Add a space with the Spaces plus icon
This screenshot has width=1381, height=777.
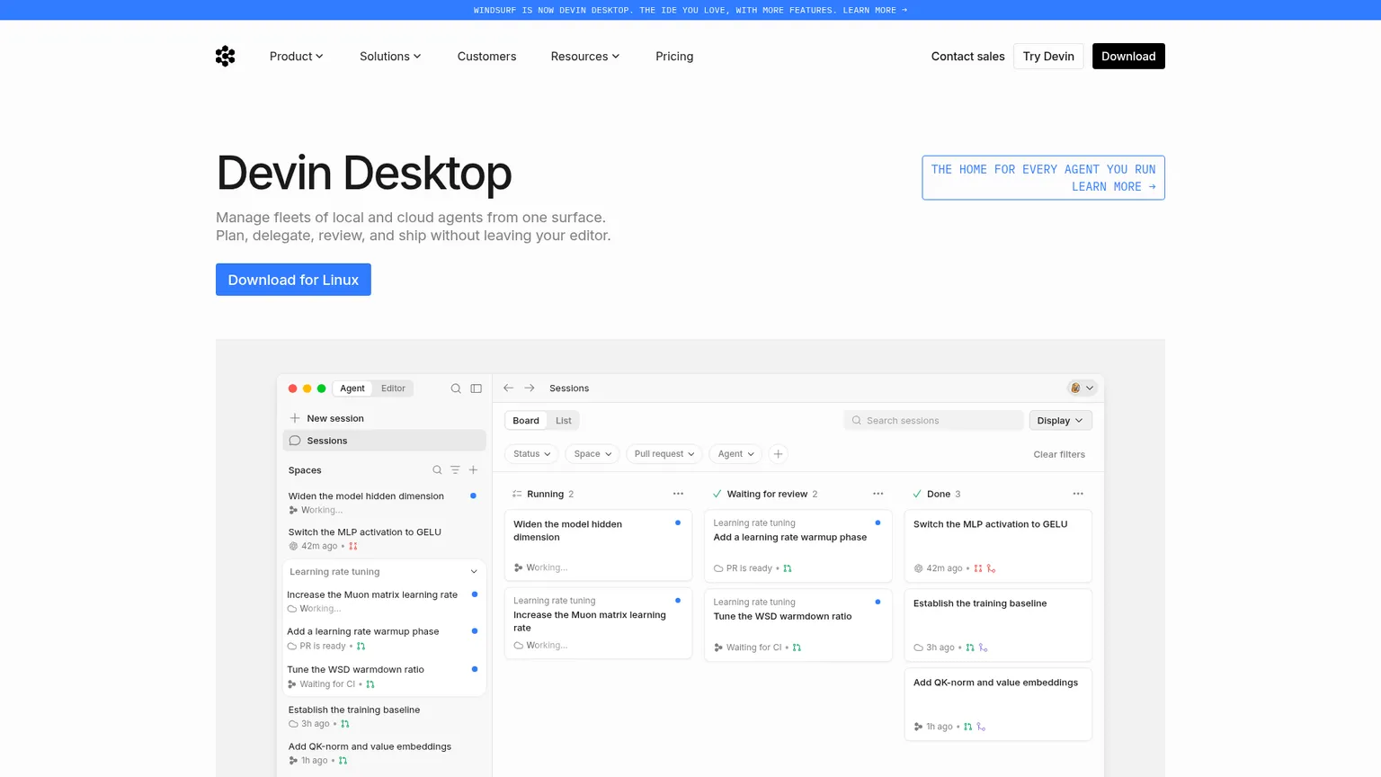[473, 469]
